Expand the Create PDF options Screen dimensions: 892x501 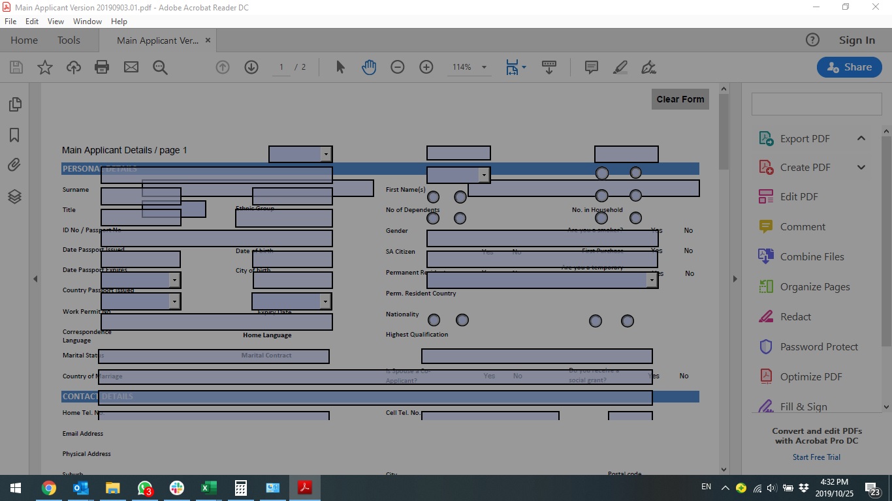[x=861, y=168]
